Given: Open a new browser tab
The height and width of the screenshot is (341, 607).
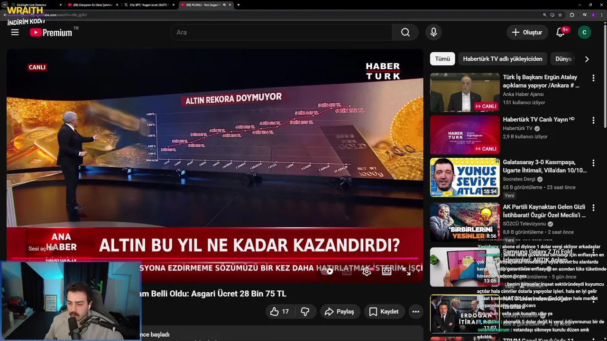Looking at the screenshot, I should click(238, 5).
